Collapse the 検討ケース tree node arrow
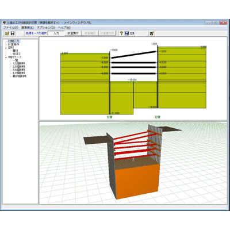230x230 pixels. (6, 57)
